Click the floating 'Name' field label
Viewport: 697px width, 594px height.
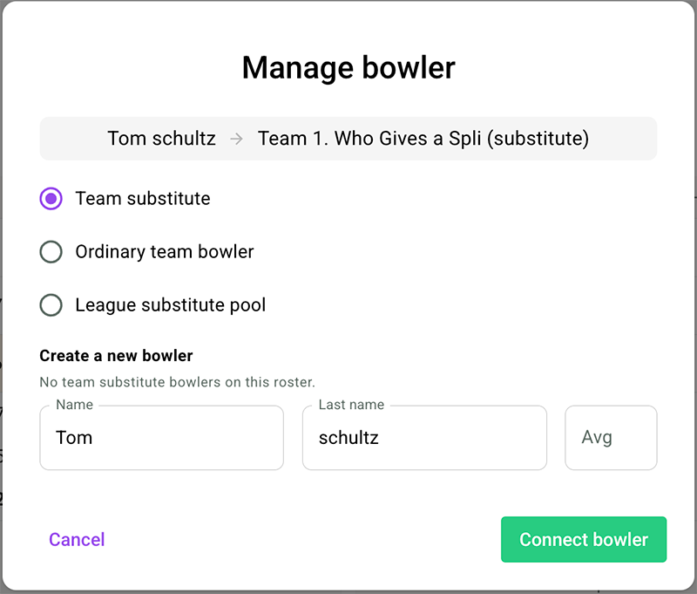click(x=75, y=405)
